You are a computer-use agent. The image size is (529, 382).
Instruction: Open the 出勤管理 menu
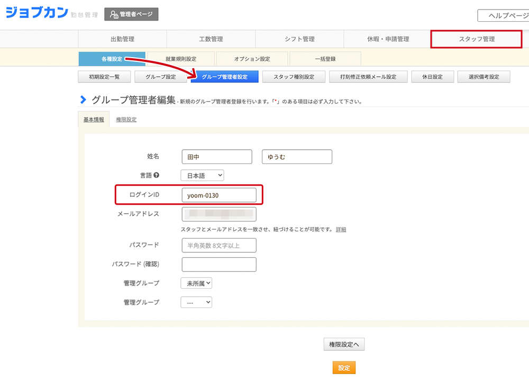tap(122, 39)
